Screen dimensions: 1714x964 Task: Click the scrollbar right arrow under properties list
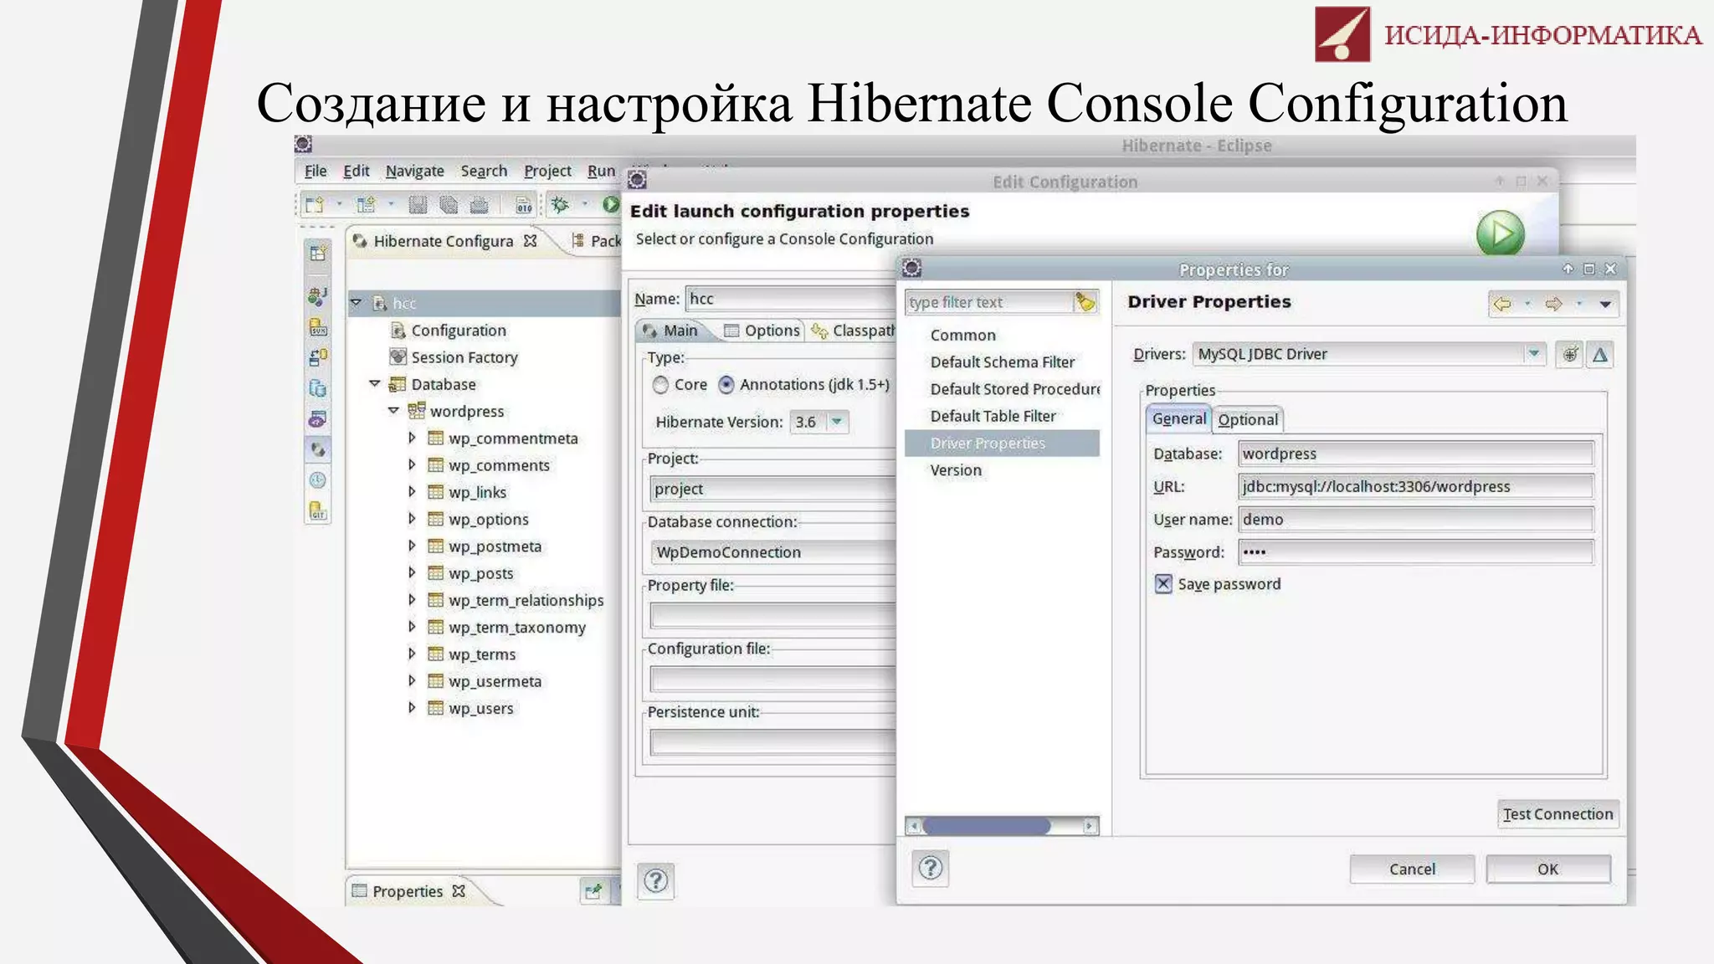1089,826
